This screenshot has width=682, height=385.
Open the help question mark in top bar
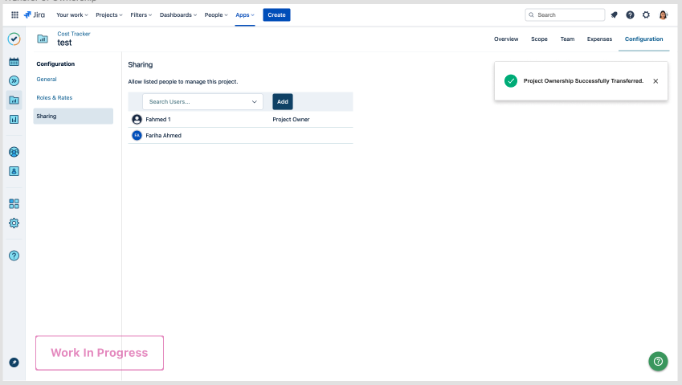pyautogui.click(x=630, y=14)
